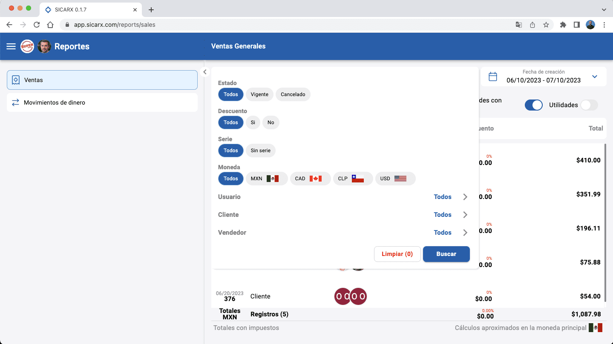
Task: Filter currency by USD
Action: pyautogui.click(x=395, y=179)
